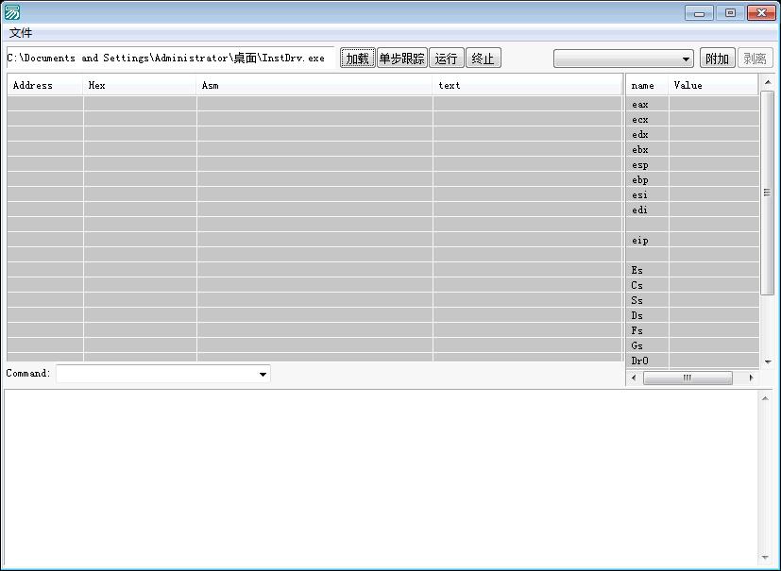
Task: Click register panel horizontal scrollbar thumb
Action: [688, 378]
